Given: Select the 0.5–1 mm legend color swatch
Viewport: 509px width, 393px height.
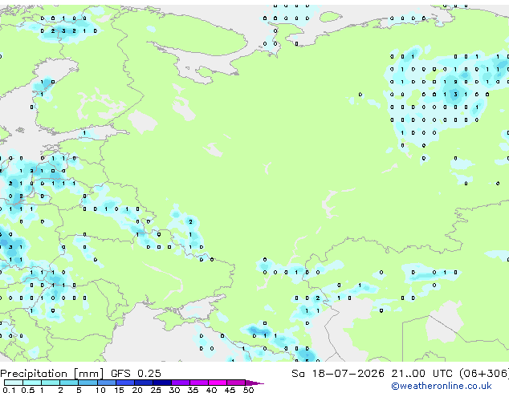Looking at the screenshot, I should (x=32, y=383).
